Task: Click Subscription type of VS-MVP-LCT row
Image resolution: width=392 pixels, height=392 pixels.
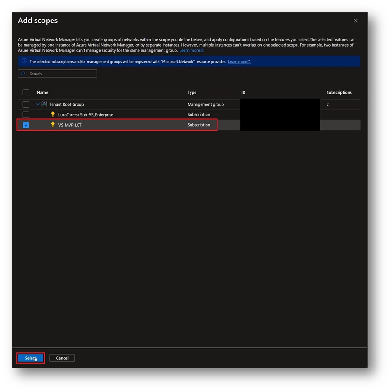Action: (x=199, y=125)
